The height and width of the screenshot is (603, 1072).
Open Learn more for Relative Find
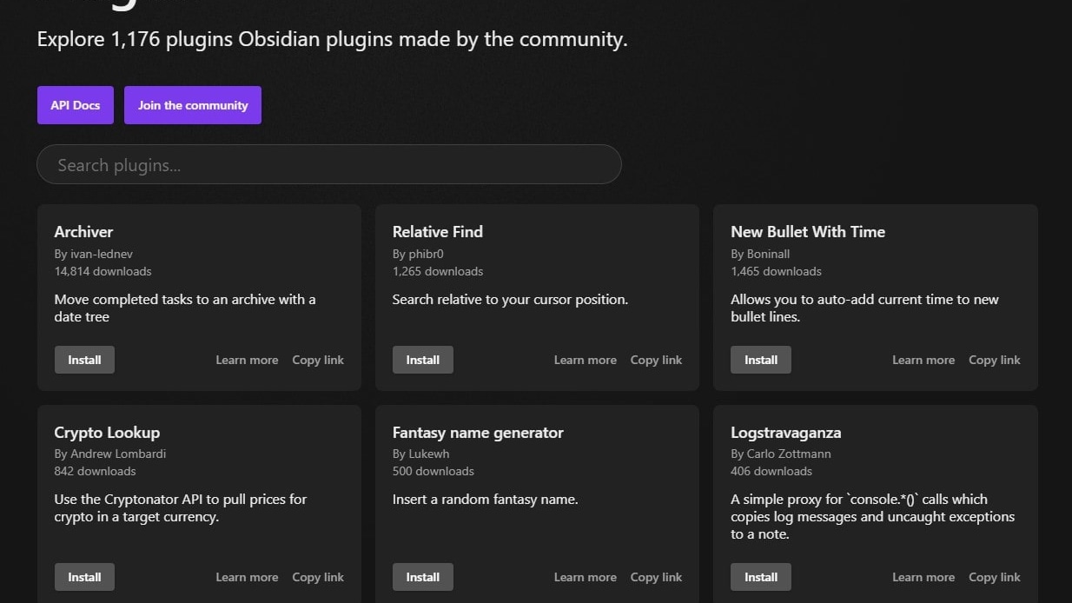(585, 359)
